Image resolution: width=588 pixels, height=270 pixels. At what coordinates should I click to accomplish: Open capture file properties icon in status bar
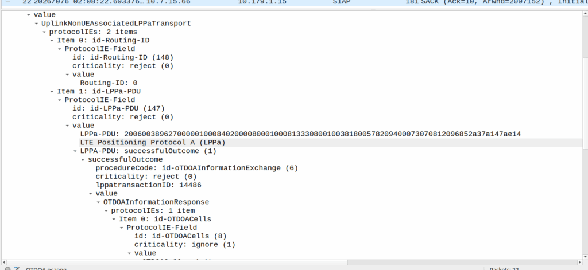[17, 268]
